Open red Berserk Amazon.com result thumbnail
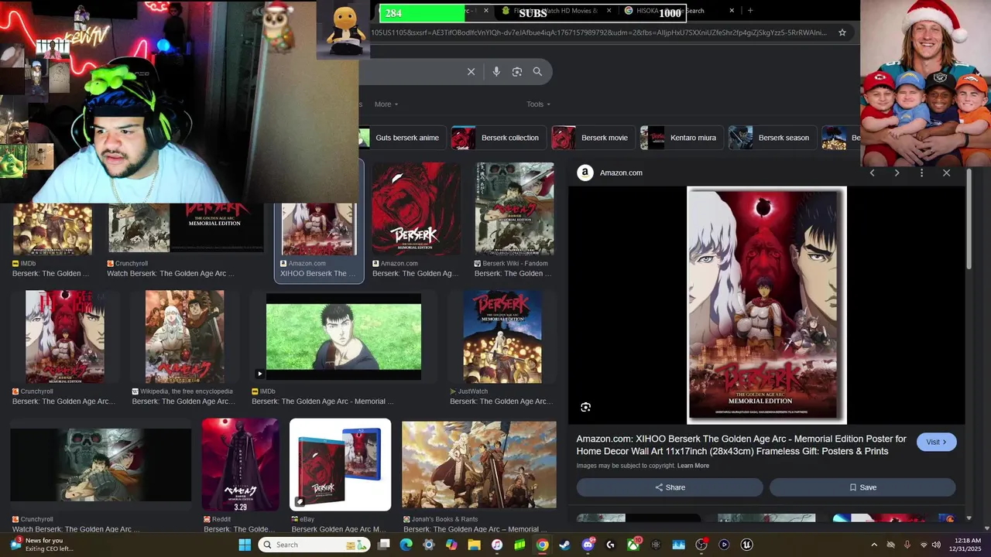 coord(417,209)
